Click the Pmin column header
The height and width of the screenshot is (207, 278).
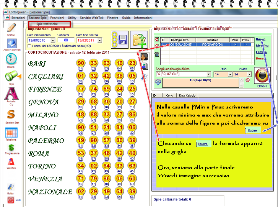click(235, 40)
